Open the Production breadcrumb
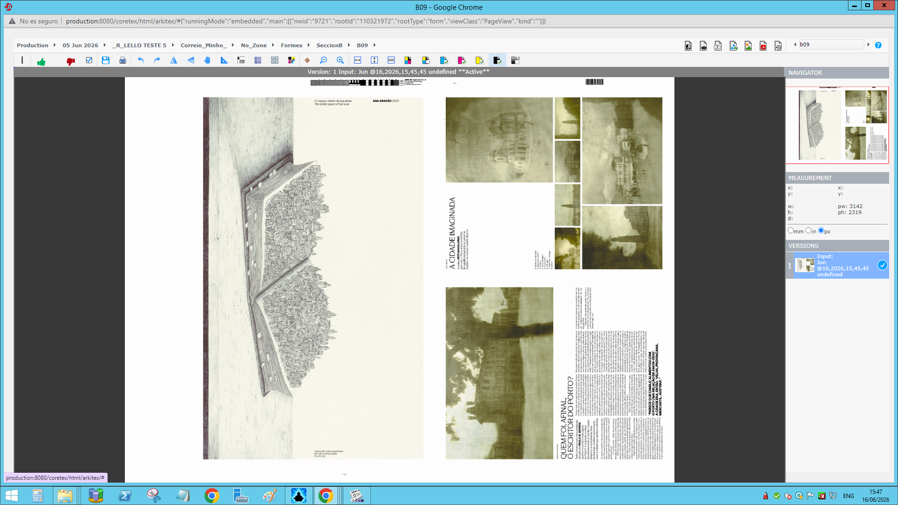The height and width of the screenshot is (505, 898). tap(32, 45)
